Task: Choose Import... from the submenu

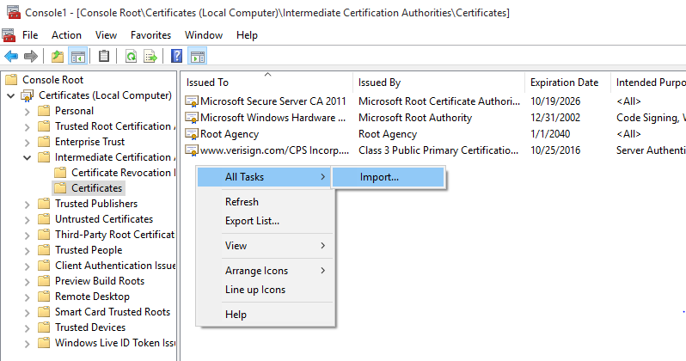Action: [389, 177]
